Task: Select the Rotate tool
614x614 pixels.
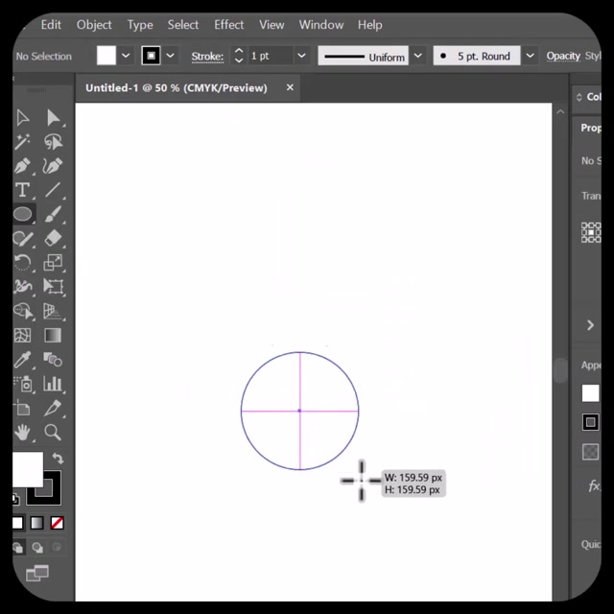Action: coord(22,263)
